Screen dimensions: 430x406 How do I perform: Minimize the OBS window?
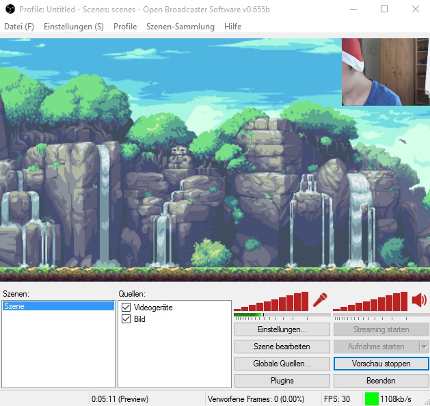click(x=353, y=9)
